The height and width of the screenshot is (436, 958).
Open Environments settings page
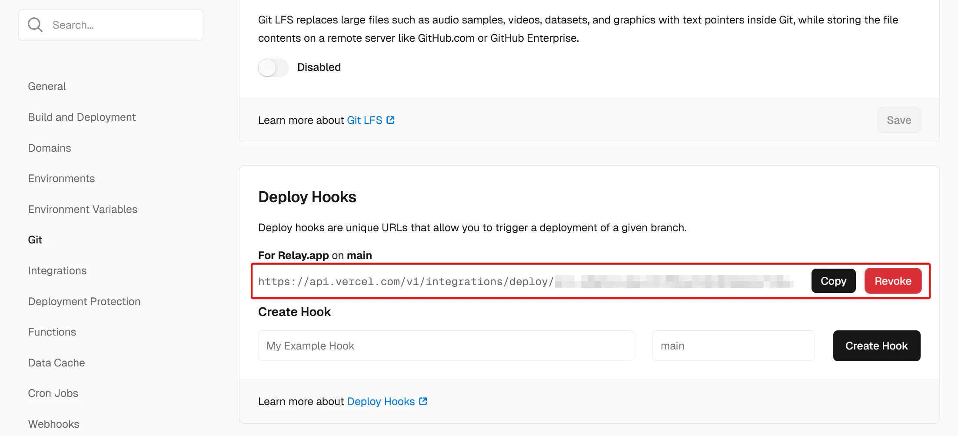pyautogui.click(x=61, y=179)
